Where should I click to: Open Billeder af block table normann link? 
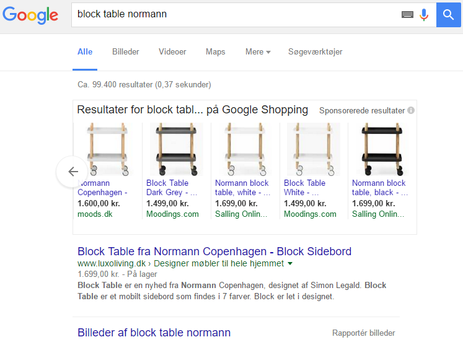point(154,333)
